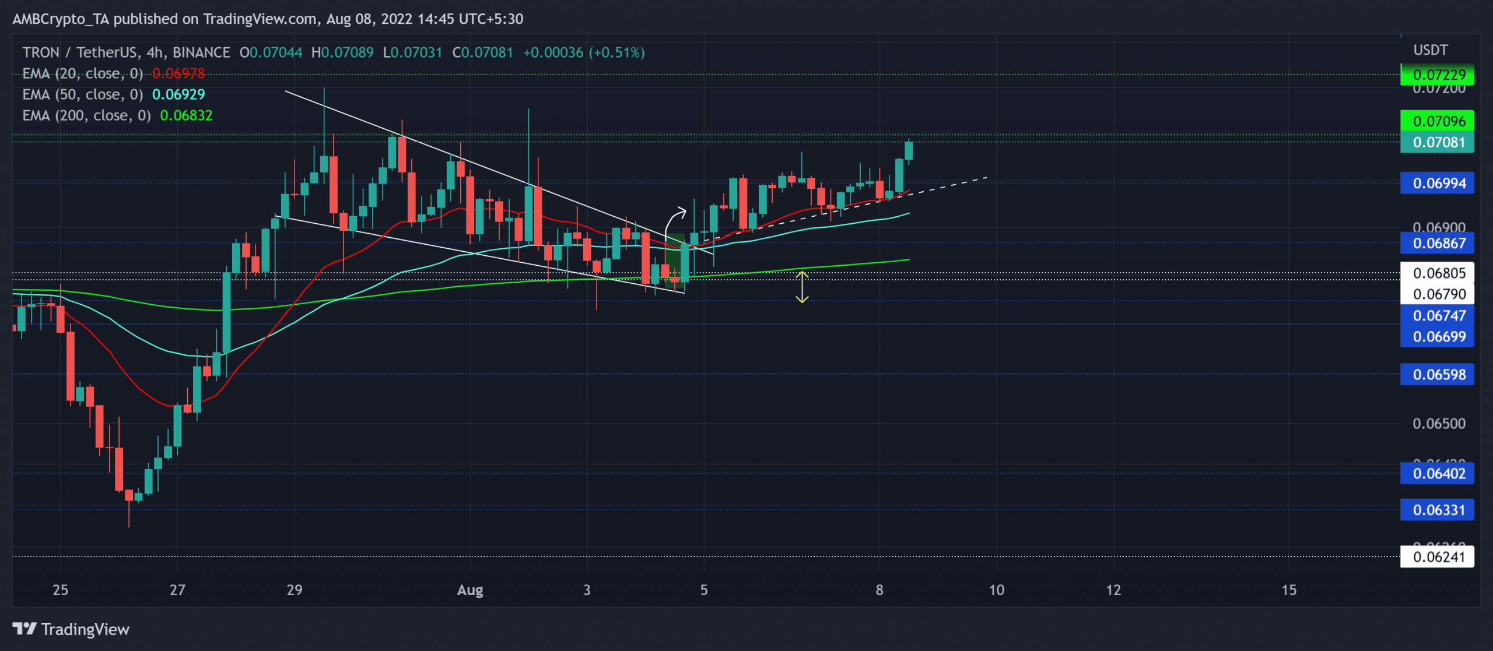
Task: Click the EMA 50 value 0.06929
Action: click(178, 94)
